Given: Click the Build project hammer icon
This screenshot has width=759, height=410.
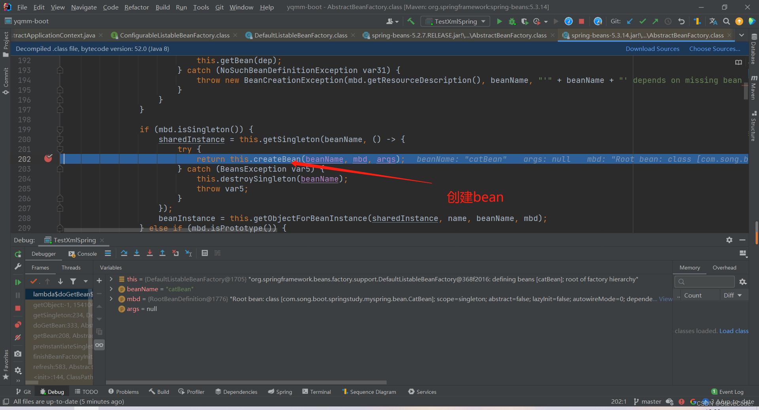Looking at the screenshot, I should click(411, 21).
